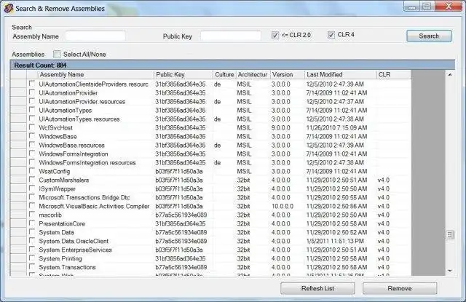Click the scrollbar up arrow
The width and height of the screenshot is (466, 302).
pyautogui.click(x=450, y=75)
